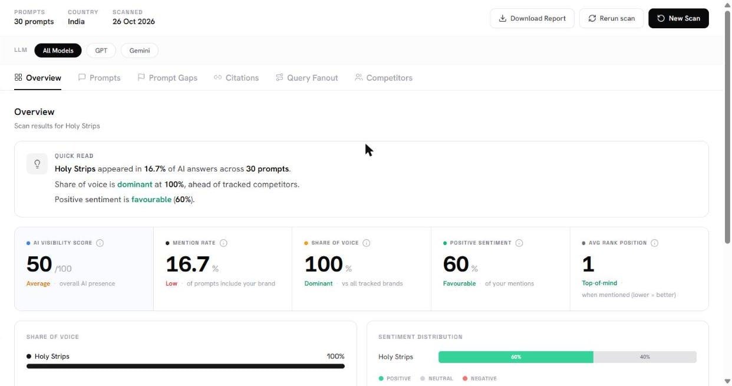
Task: Click the scrollbar down arrow
Action: point(727,381)
